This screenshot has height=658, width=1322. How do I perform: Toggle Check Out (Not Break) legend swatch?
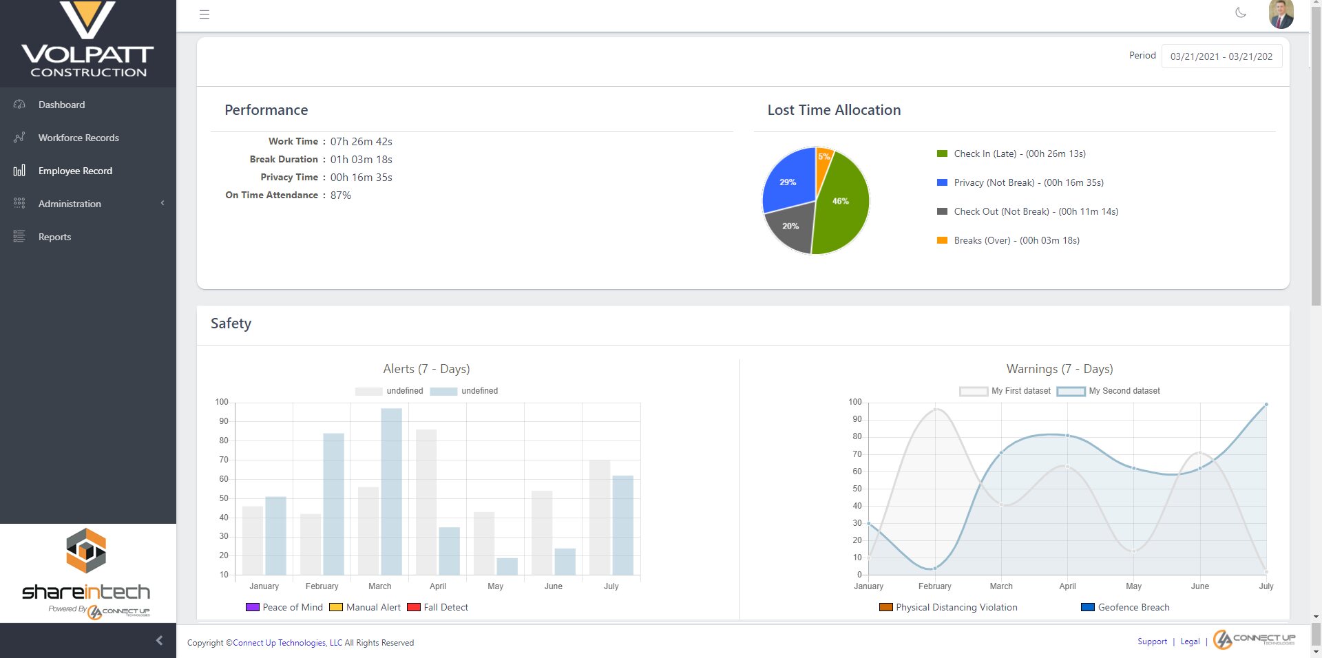click(x=942, y=211)
